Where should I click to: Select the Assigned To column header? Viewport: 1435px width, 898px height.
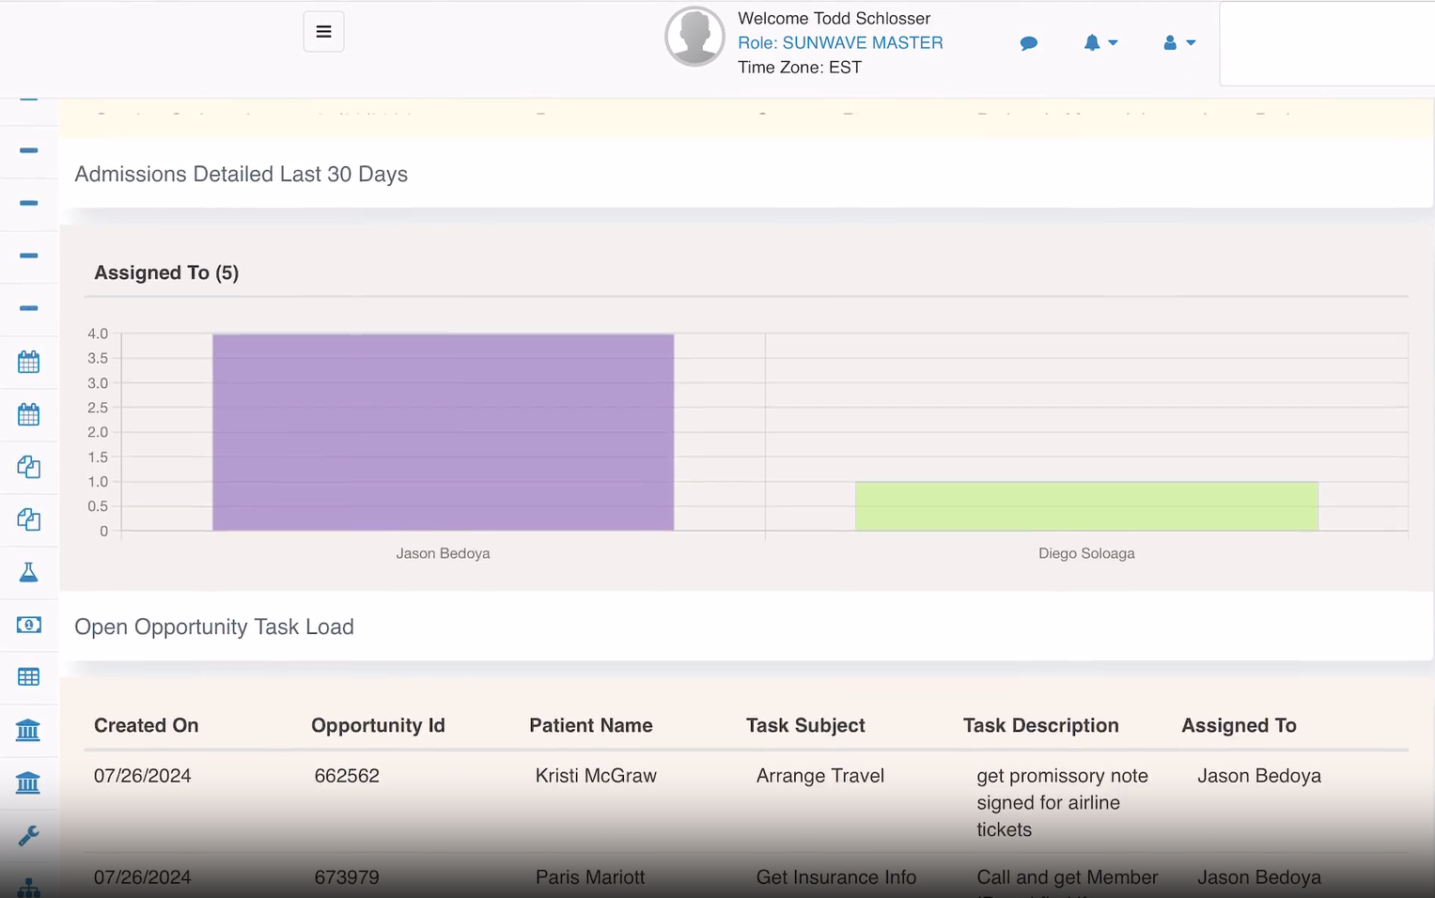(x=1239, y=725)
